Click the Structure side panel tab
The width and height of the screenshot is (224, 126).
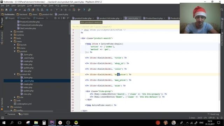coord(2,38)
